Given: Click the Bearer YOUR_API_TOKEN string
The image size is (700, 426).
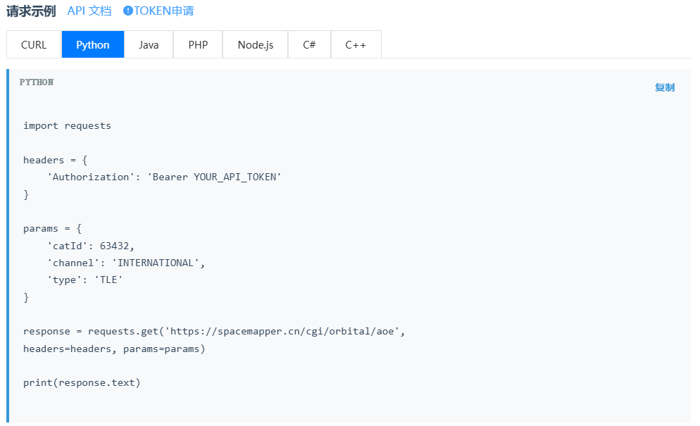Looking at the screenshot, I should [214, 177].
